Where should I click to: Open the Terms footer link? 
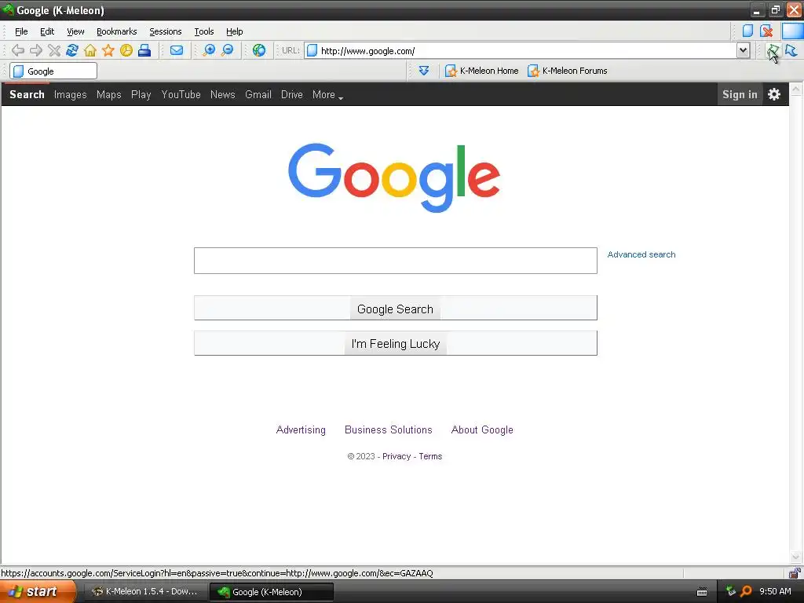(x=430, y=456)
